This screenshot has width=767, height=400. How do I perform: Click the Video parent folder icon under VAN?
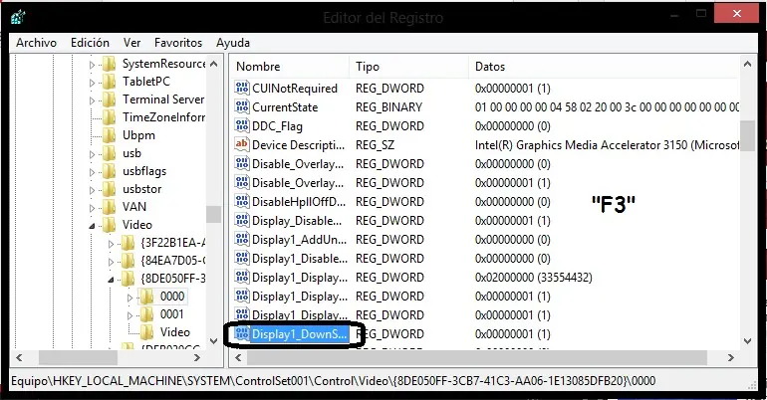[110, 225]
